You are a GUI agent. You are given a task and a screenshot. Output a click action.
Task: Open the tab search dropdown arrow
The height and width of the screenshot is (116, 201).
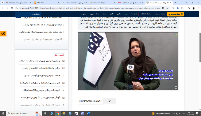point(2,2)
